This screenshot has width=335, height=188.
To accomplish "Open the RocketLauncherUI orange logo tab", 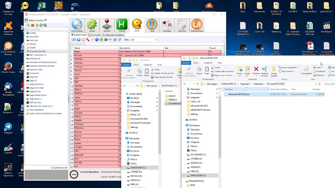I will point(197,25).
